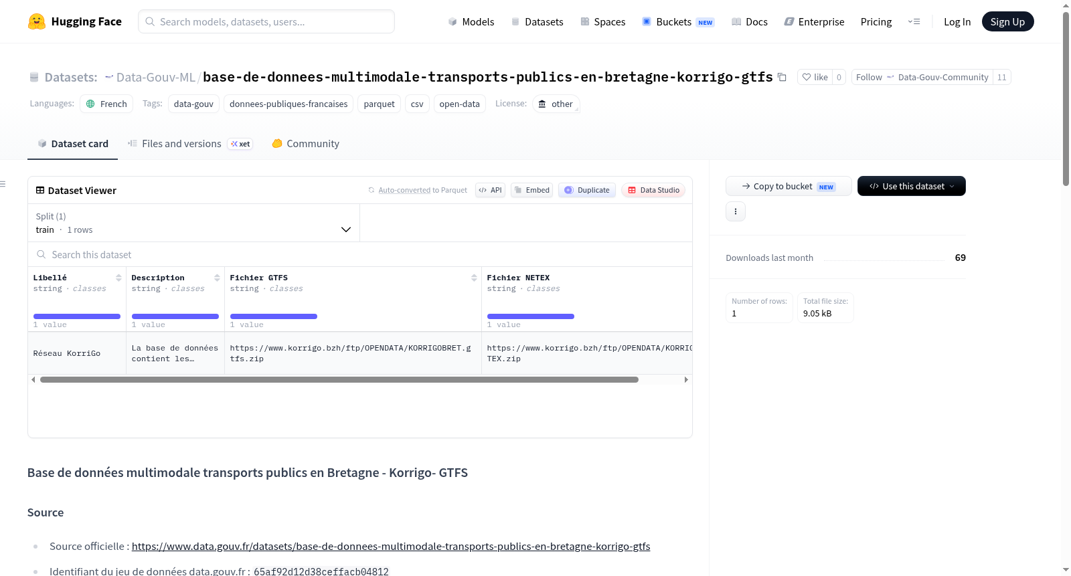The height and width of the screenshot is (576, 1071).
Task: Open Models in top navigation
Action: point(471,21)
